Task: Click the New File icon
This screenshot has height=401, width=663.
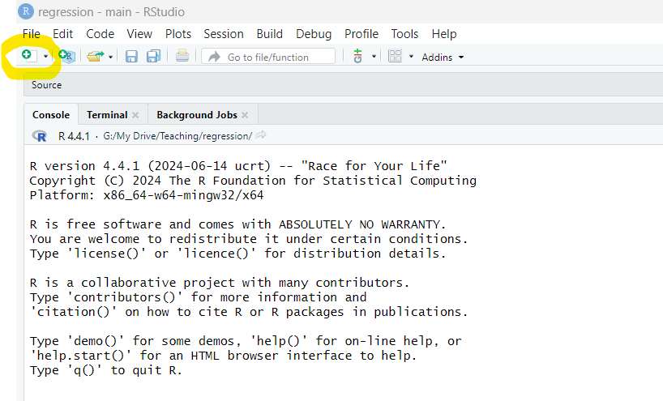Action: click(29, 55)
